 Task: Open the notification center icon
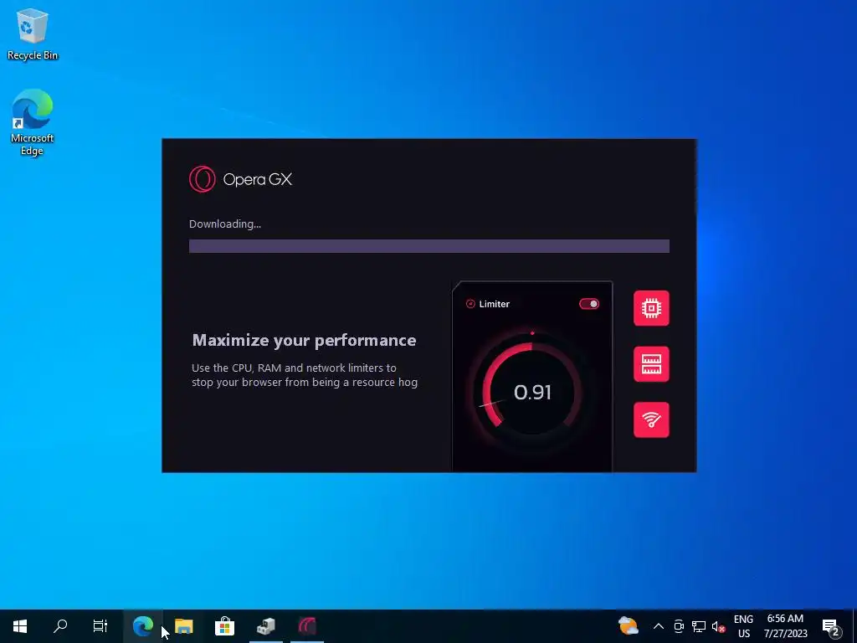pos(831,626)
